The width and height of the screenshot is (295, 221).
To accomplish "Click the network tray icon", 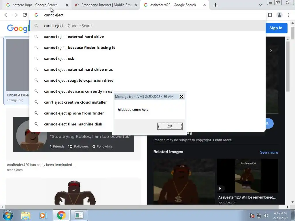I will coord(259,216).
